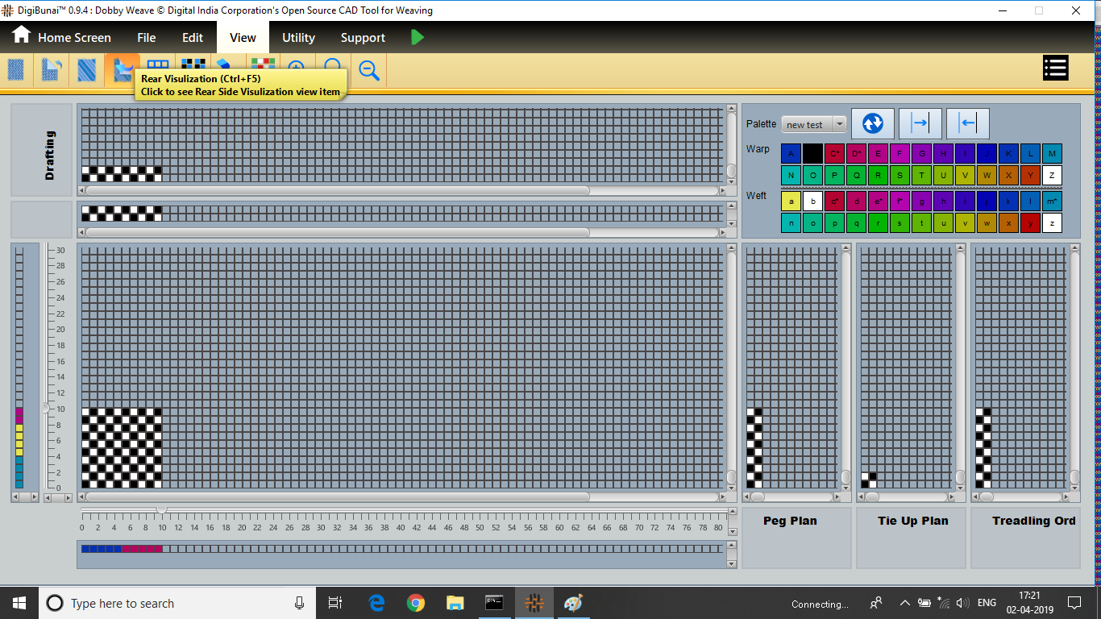The width and height of the screenshot is (1101, 619).
Task: Open the Support menu
Action: 363,38
